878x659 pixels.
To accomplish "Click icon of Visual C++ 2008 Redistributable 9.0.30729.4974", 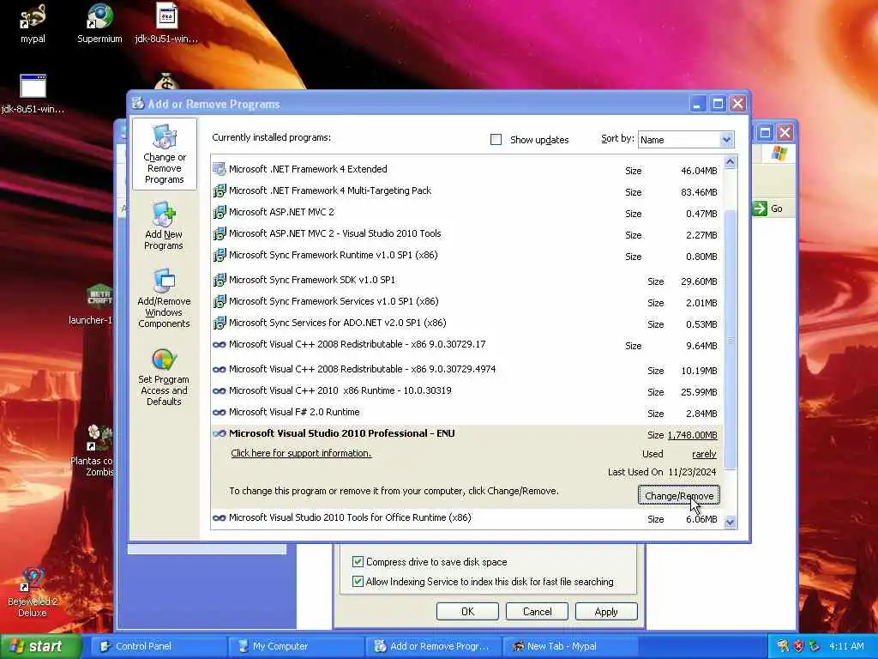I will click(x=219, y=369).
